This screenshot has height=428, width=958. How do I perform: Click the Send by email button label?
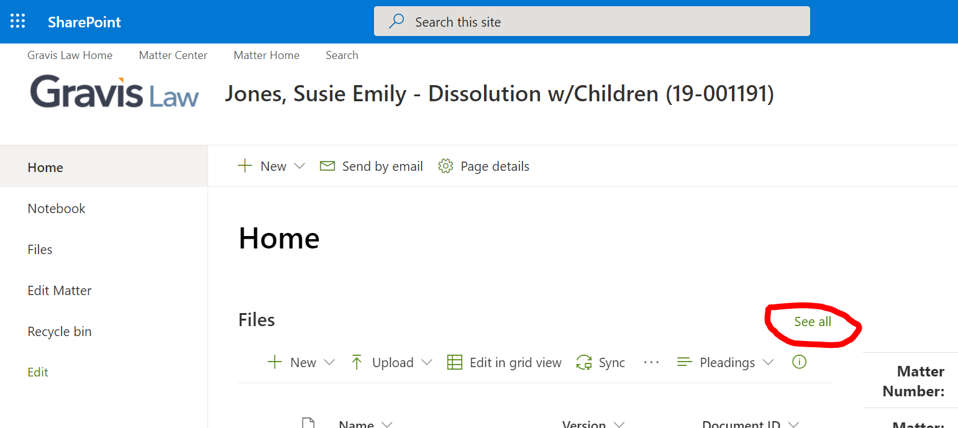pyautogui.click(x=383, y=166)
